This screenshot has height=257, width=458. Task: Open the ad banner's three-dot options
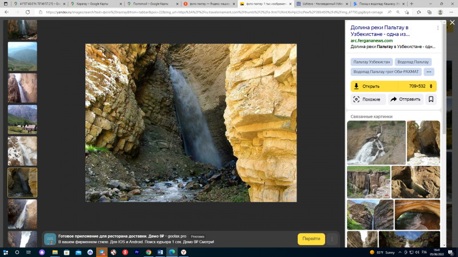click(x=332, y=239)
